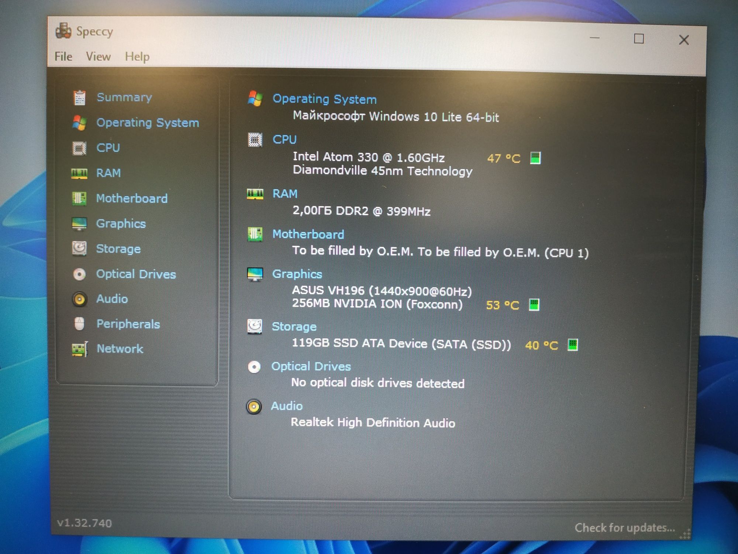Click the RAM stick icon in sidebar
Screen dimensions: 738x554
coord(79,173)
